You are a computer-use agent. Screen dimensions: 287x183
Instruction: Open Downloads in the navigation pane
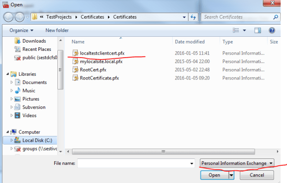pyautogui.click(x=34, y=41)
